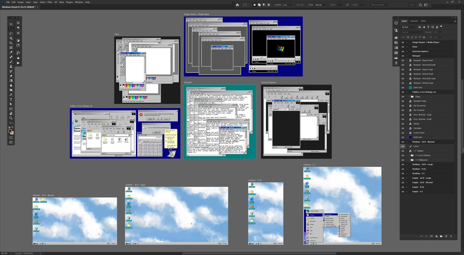The height and width of the screenshot is (255, 464).
Task: Click the Select and Mask button
Action: pos(379,5)
